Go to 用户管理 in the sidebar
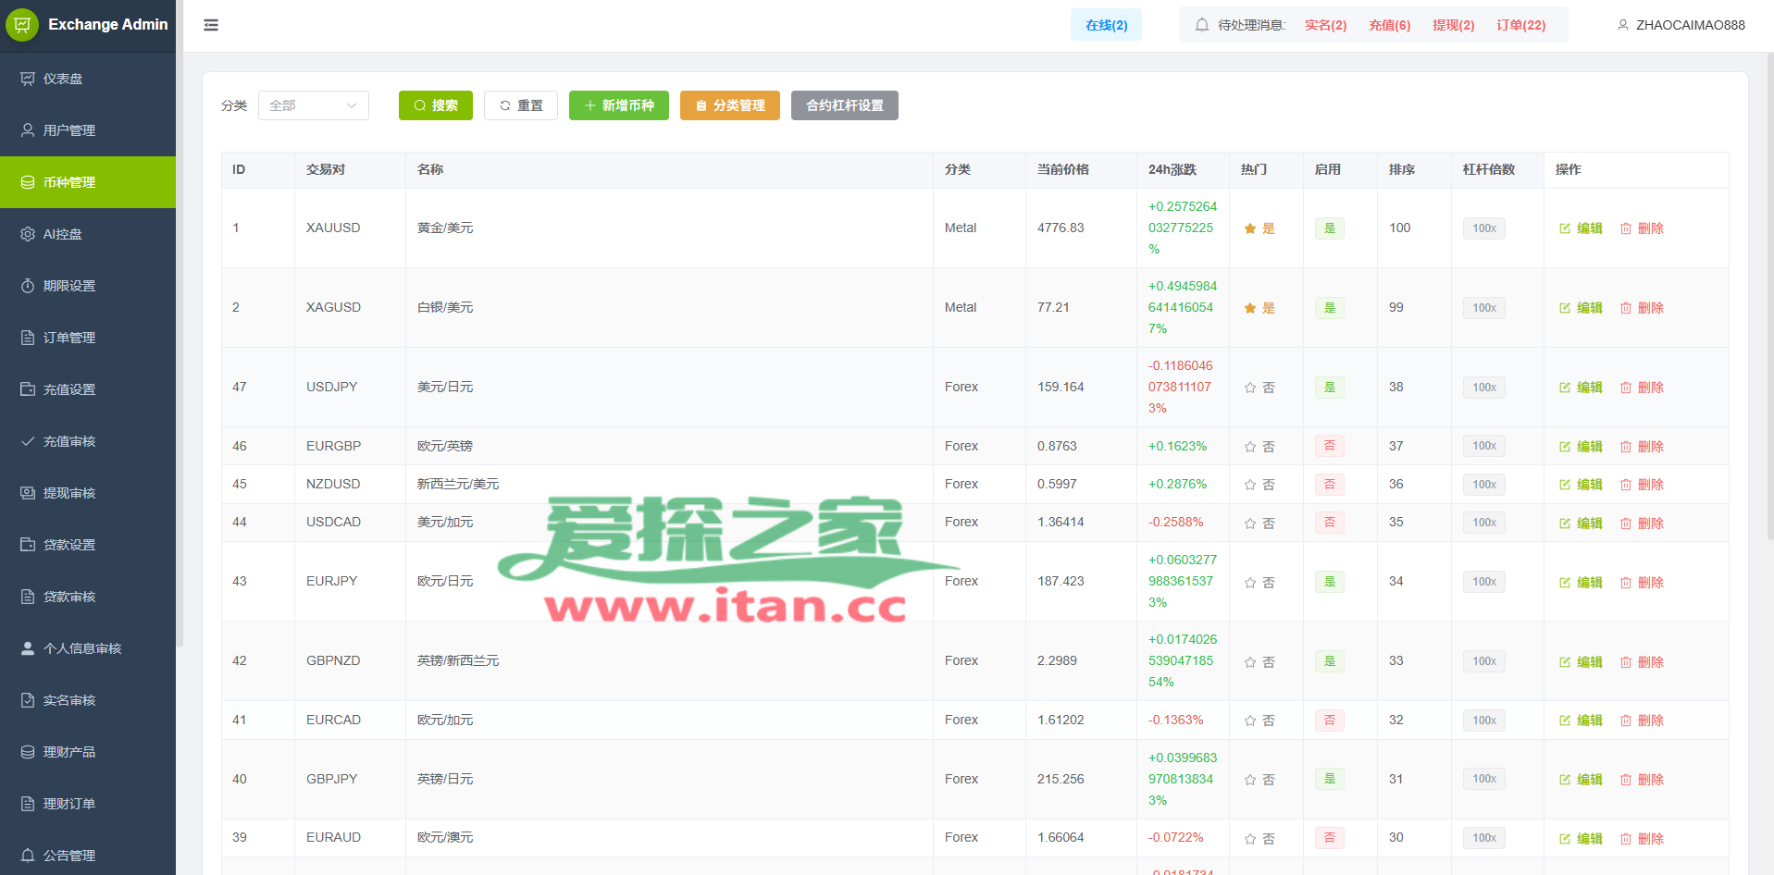Image resolution: width=1774 pixels, height=875 pixels. click(x=88, y=130)
